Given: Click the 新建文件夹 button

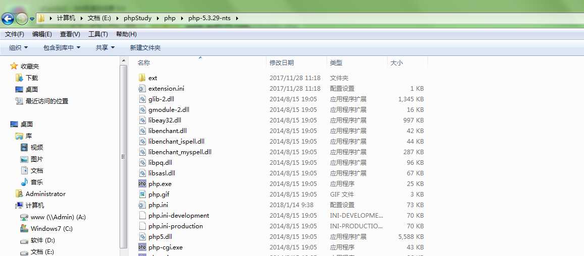Looking at the screenshot, I should (x=145, y=48).
